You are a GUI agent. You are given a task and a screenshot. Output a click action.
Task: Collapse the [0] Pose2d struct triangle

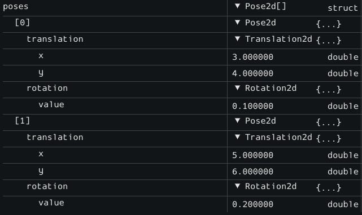(x=237, y=23)
